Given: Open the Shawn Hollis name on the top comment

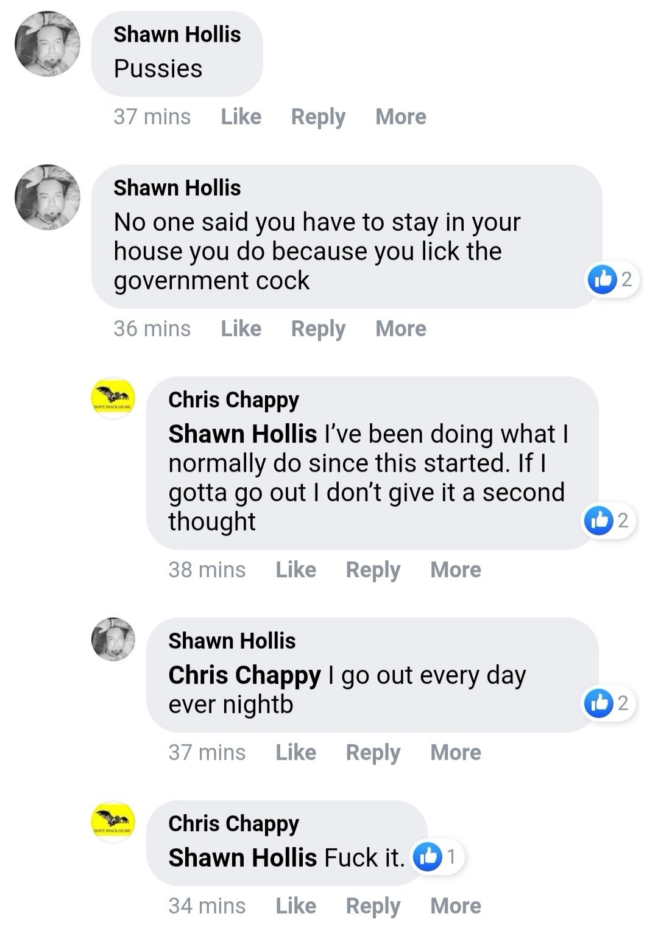Looking at the screenshot, I should tap(177, 34).
